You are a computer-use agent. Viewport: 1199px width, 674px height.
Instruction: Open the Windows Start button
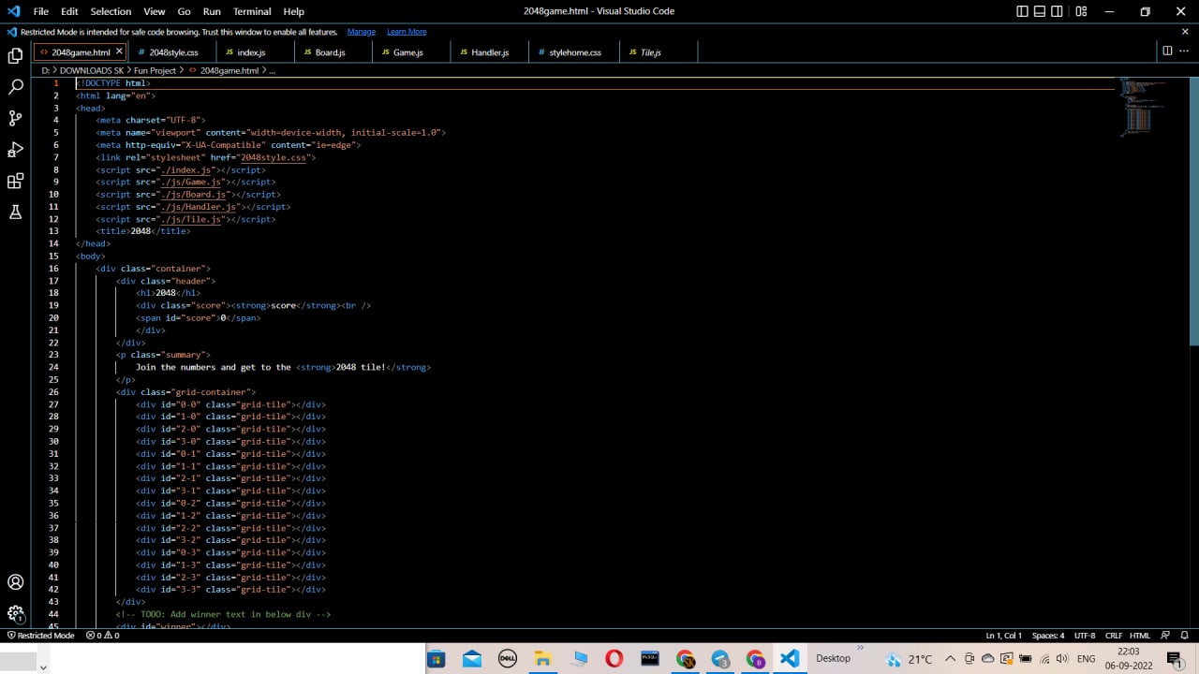coord(437,659)
